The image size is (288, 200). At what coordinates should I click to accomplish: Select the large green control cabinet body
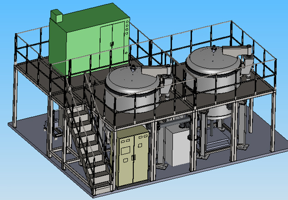[x=83, y=46]
